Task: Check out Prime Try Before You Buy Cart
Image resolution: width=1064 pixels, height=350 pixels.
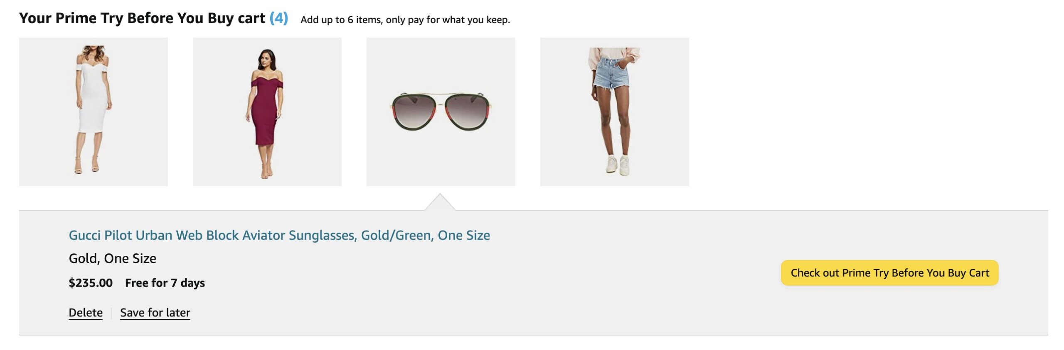Action: 889,272
